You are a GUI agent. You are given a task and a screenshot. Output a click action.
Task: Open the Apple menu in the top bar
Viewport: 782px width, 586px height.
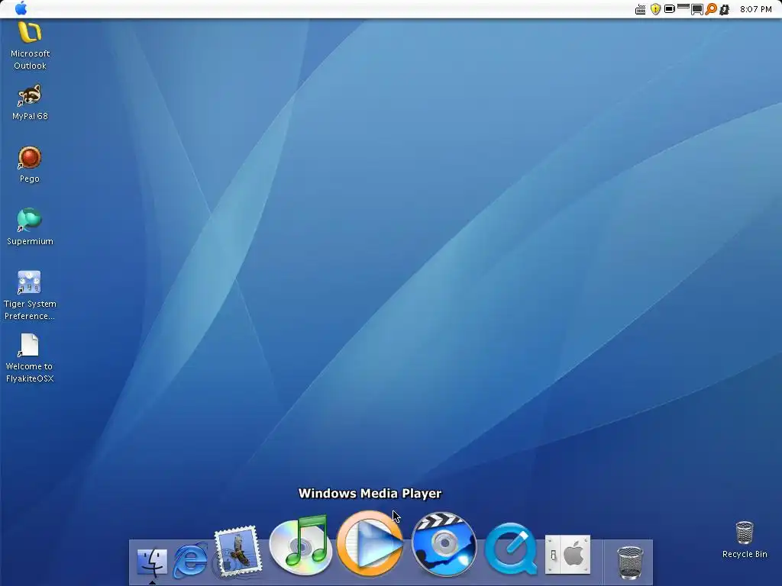(x=21, y=8)
